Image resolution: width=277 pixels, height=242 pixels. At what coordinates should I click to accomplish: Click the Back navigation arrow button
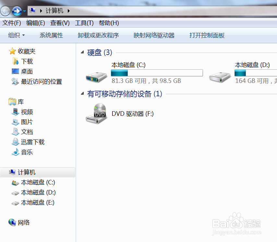tap(5, 11)
